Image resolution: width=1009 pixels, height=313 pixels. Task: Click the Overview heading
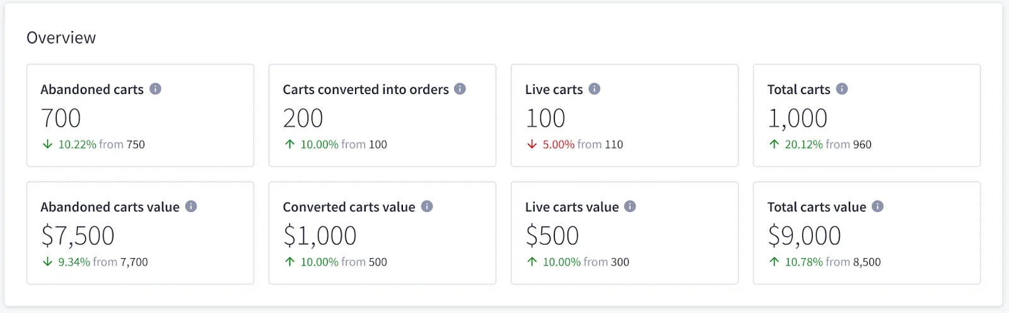pos(61,38)
